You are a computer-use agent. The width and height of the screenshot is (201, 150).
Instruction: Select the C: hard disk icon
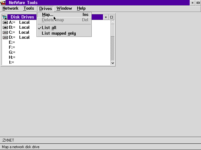click(x=5, y=32)
